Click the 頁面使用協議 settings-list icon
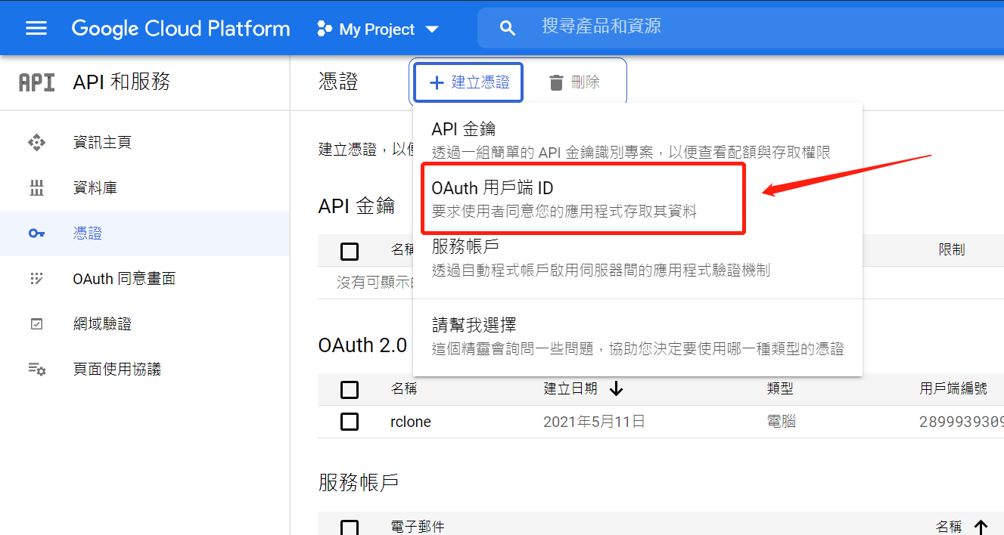1004x535 pixels. click(36, 370)
